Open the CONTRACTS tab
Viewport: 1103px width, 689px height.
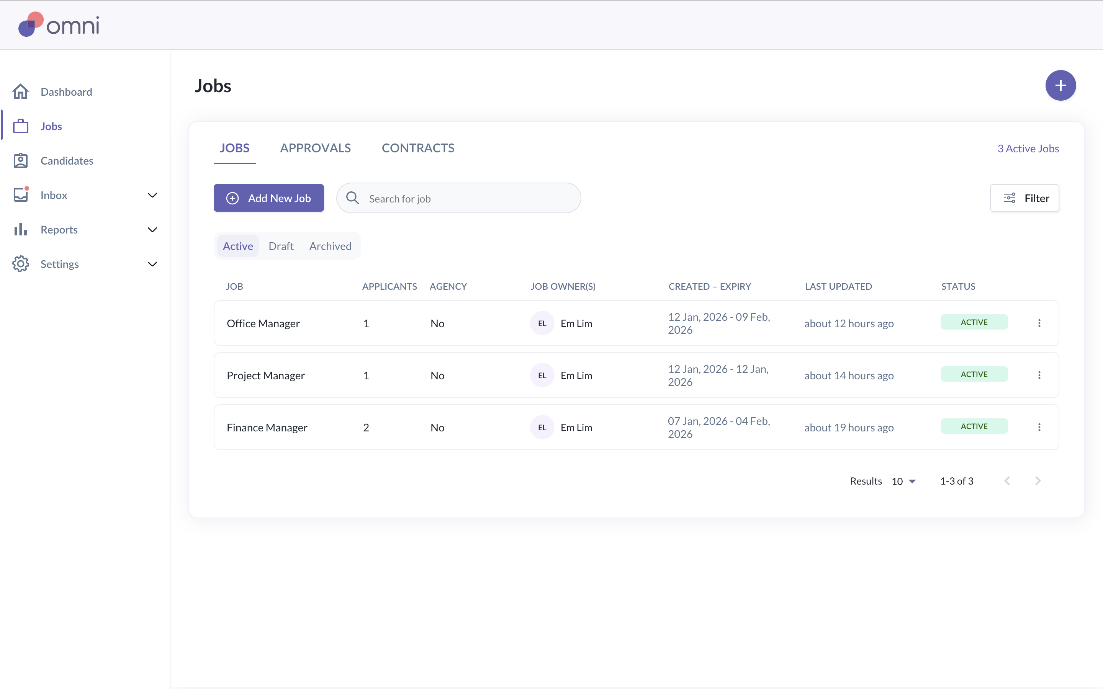(x=417, y=148)
